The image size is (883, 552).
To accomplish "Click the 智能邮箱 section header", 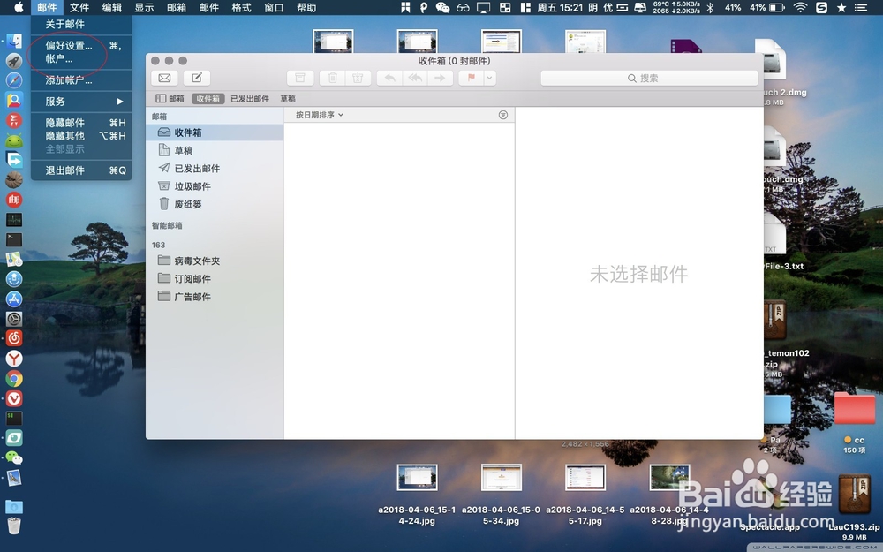I will click(167, 225).
